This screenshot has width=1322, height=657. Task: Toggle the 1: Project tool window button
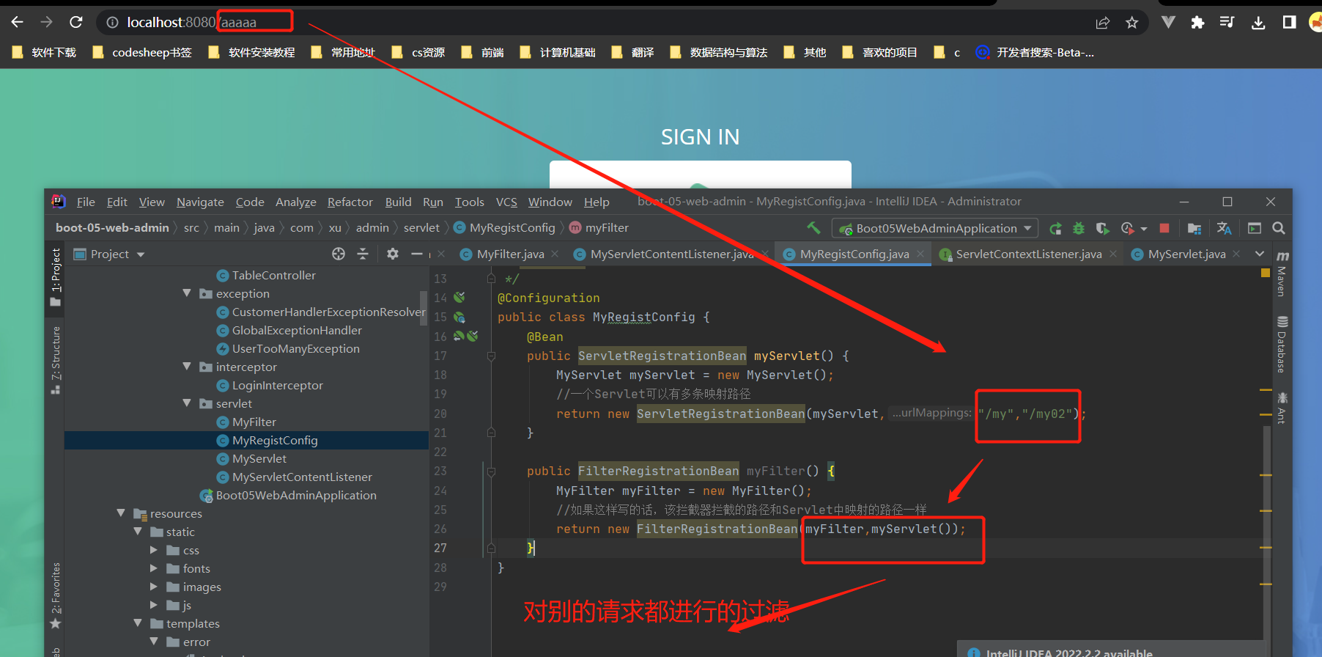coord(56,277)
